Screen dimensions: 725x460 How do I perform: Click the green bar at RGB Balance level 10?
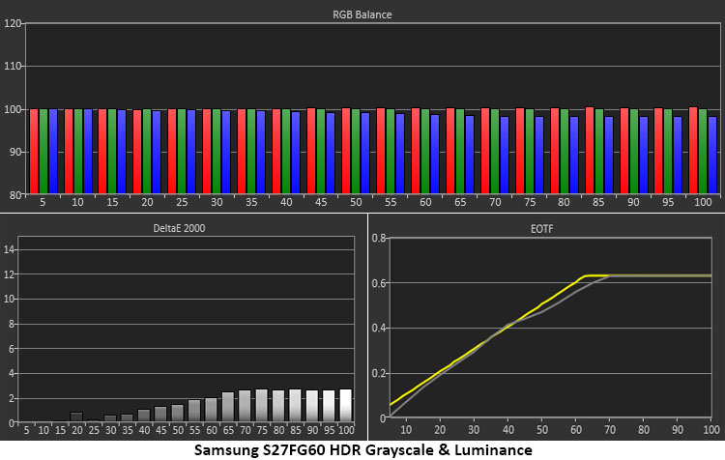(x=78, y=151)
